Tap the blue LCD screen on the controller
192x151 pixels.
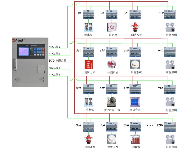(x=24, y=51)
